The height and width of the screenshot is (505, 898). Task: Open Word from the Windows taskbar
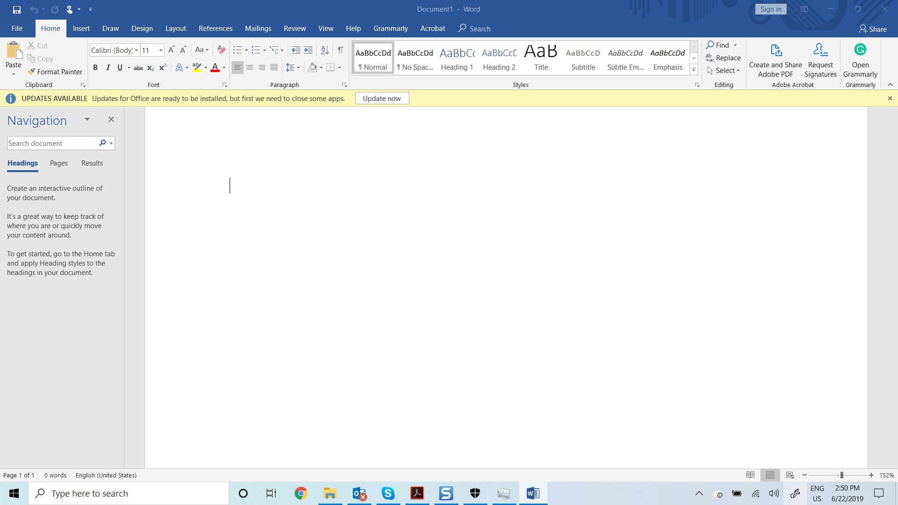(x=533, y=493)
